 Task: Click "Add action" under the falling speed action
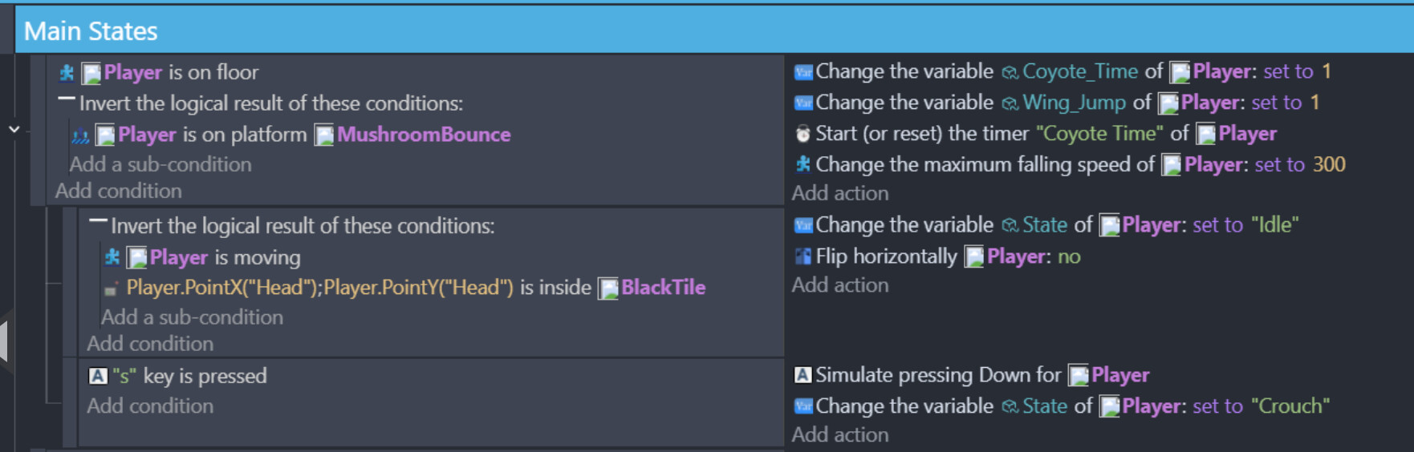[840, 193]
